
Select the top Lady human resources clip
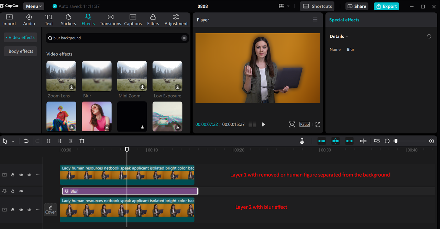click(127, 175)
